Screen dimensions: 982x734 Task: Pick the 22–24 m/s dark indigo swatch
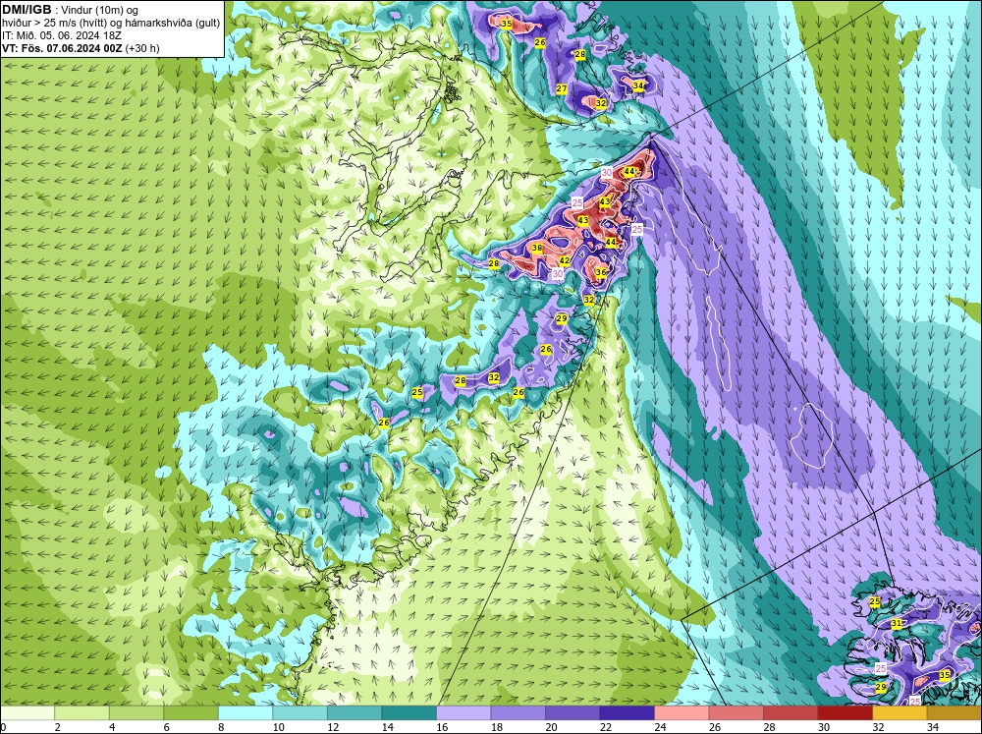point(627,713)
